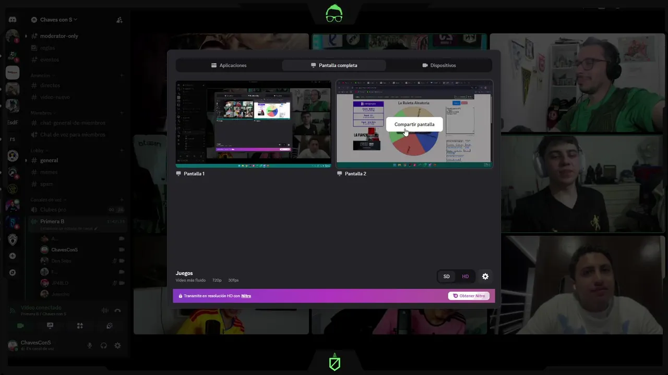This screenshot has height=375, width=668.
Task: Click the Add a Server plus icon
Action: point(13,256)
